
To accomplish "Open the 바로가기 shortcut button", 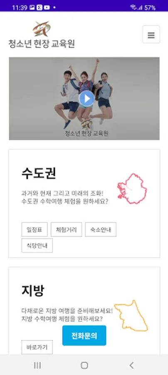I will tap(37, 347).
